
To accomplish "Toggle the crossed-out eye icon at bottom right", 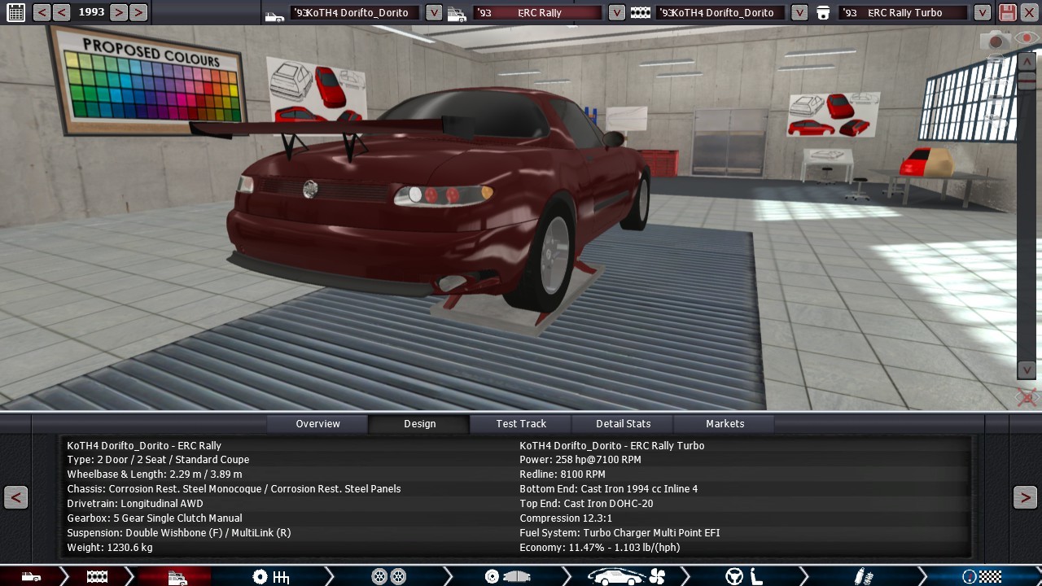I will pyautogui.click(x=1027, y=397).
